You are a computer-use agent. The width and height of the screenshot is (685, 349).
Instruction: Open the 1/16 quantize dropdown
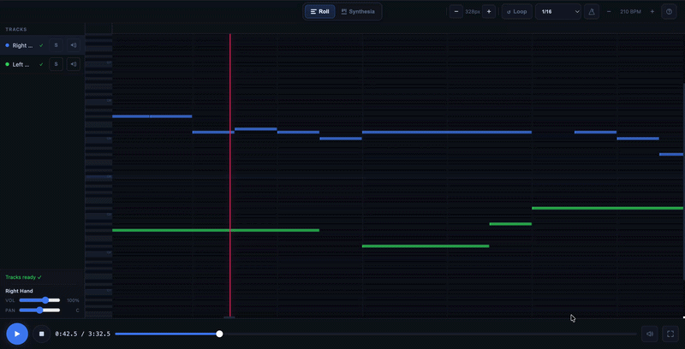(x=558, y=12)
